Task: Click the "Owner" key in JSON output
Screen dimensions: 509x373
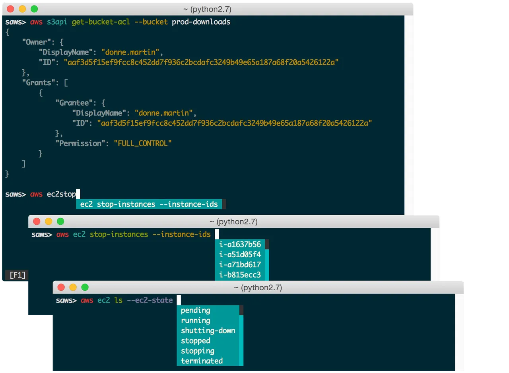Action: (x=37, y=42)
